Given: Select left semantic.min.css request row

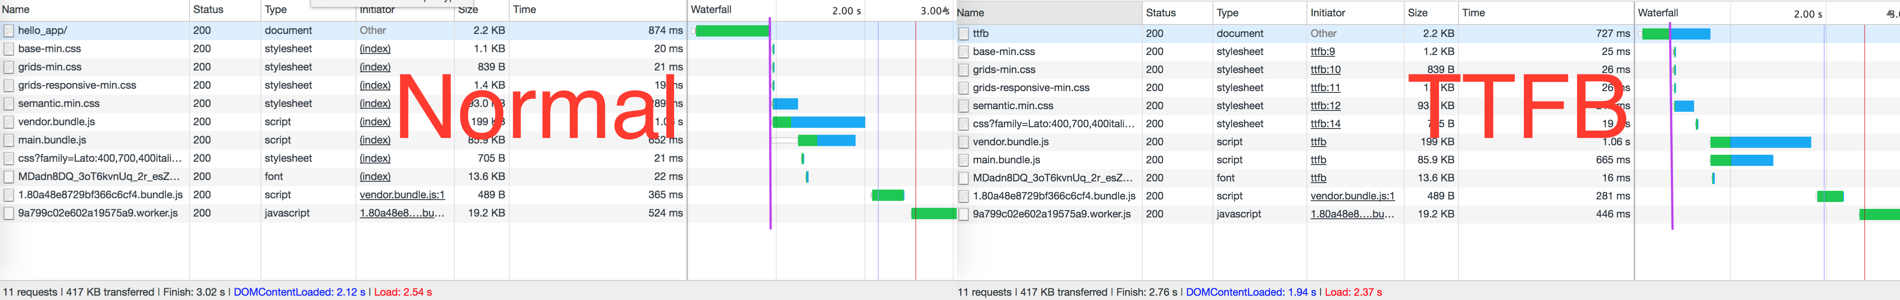Looking at the screenshot, I should 343,104.
